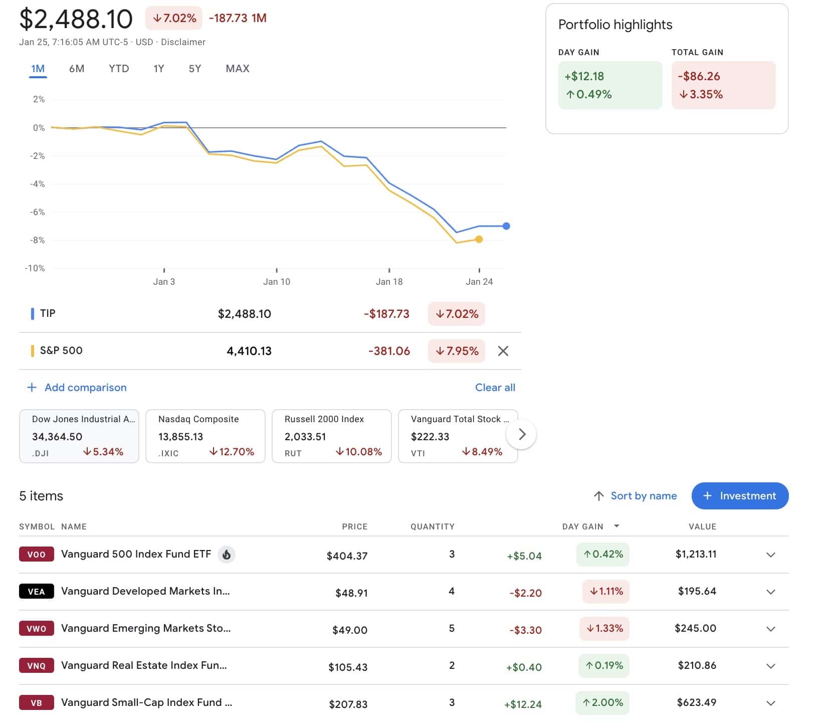The image size is (827, 725).
Task: Click the right arrow to scroll comparison cards
Action: coord(521,434)
